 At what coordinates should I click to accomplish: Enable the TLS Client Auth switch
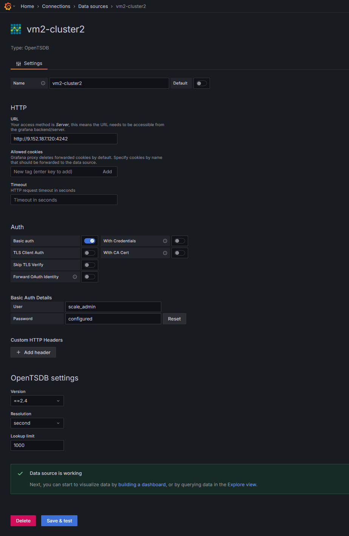pyautogui.click(x=90, y=253)
